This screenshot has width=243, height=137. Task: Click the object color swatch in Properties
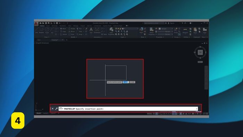point(160,29)
